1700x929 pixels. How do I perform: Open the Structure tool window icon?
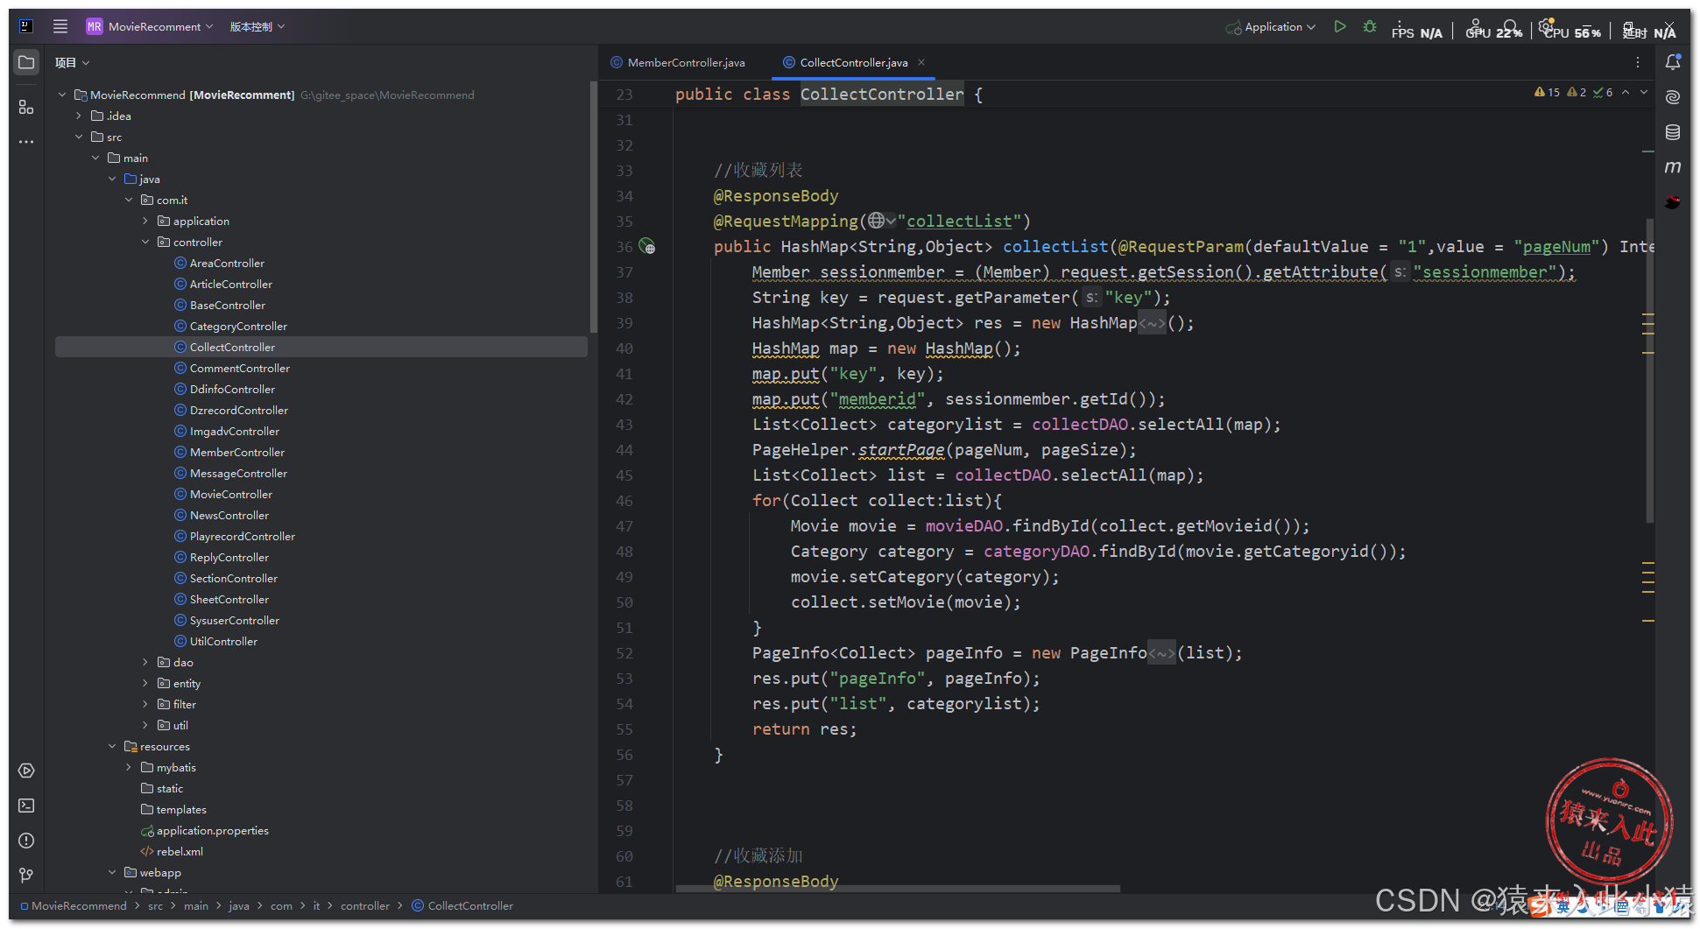click(x=26, y=107)
